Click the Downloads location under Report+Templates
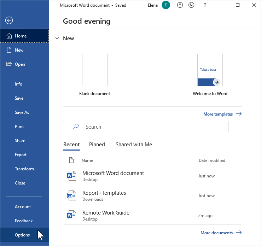The height and width of the screenshot is (246, 261). tap(93, 199)
